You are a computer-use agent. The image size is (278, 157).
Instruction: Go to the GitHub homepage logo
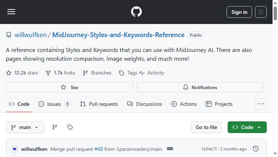click(136, 12)
